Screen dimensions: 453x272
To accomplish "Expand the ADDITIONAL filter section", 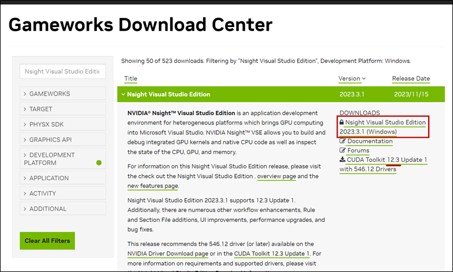I will click(63, 209).
